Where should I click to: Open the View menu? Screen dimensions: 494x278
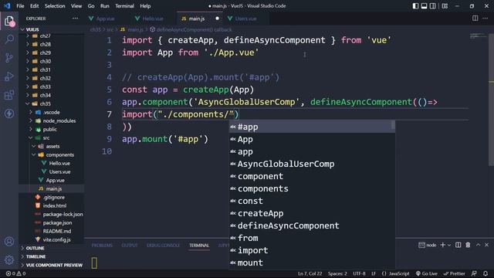coord(76,6)
